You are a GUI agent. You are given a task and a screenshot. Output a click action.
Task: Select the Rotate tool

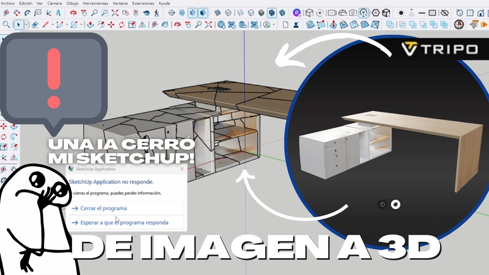point(121,25)
